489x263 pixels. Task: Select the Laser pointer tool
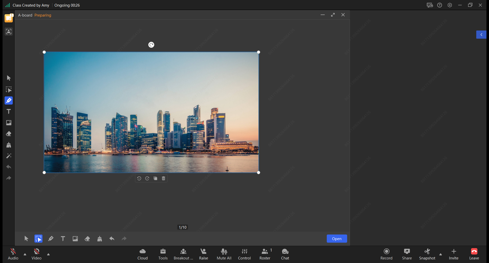(9, 156)
